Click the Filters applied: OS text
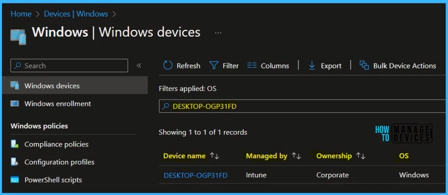448x195 pixels. coord(188,89)
